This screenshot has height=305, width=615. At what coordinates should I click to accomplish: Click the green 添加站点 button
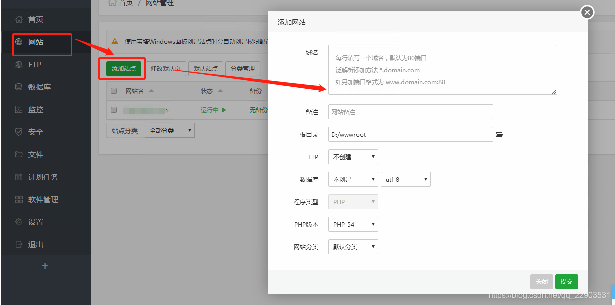point(124,69)
